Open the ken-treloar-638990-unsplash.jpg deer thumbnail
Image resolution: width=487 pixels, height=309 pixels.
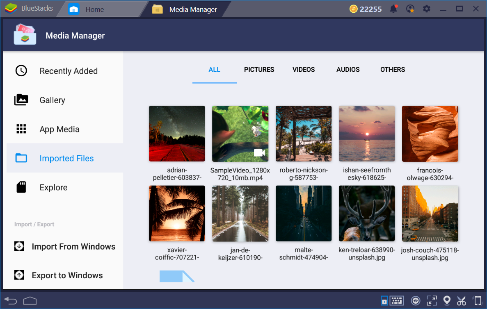(x=367, y=214)
